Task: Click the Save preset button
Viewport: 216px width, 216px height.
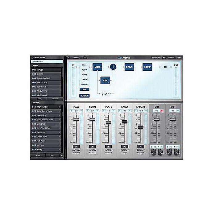Action: coord(52,156)
